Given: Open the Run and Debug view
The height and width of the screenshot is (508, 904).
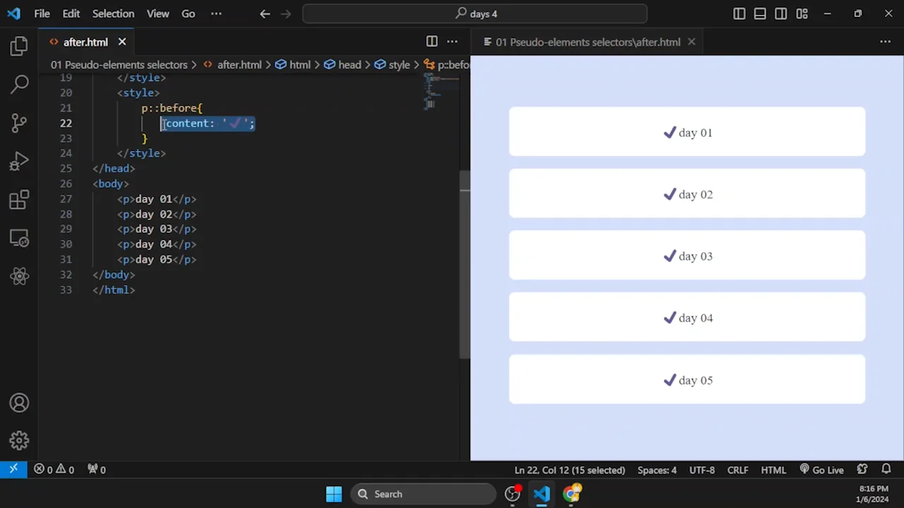Looking at the screenshot, I should coord(19,162).
